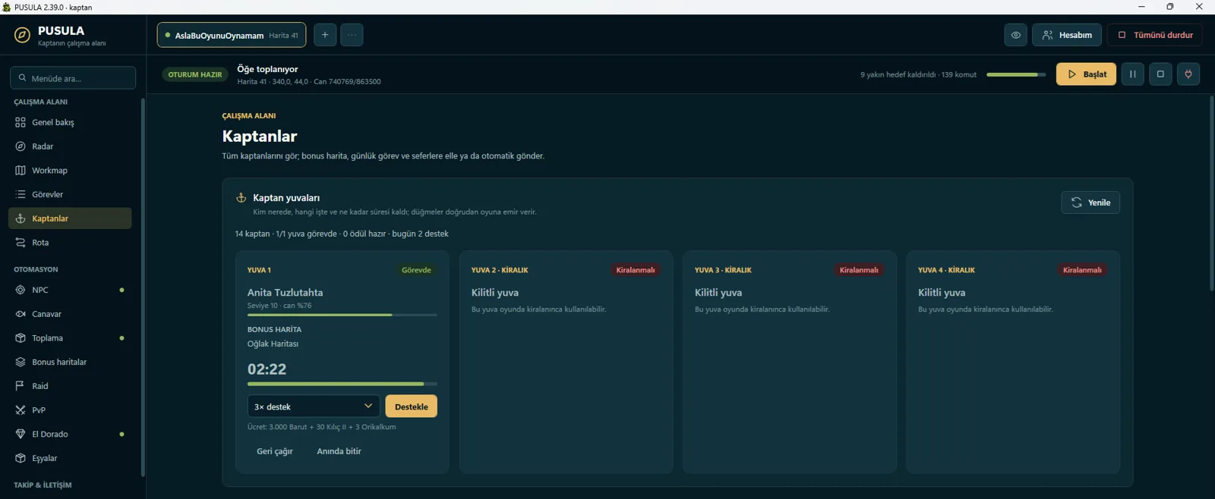The image size is (1215, 499).
Task: Open the PvP section
Action: click(70, 410)
